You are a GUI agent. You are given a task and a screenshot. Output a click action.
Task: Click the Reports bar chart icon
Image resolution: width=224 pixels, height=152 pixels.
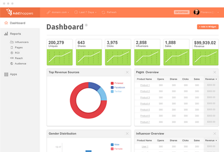[6, 34]
